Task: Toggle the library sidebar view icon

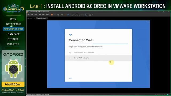Action: pyautogui.click(x=72, y=15)
